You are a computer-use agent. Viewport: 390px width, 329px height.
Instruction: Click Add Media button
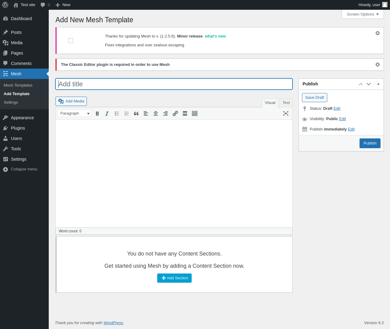pyautogui.click(x=71, y=101)
